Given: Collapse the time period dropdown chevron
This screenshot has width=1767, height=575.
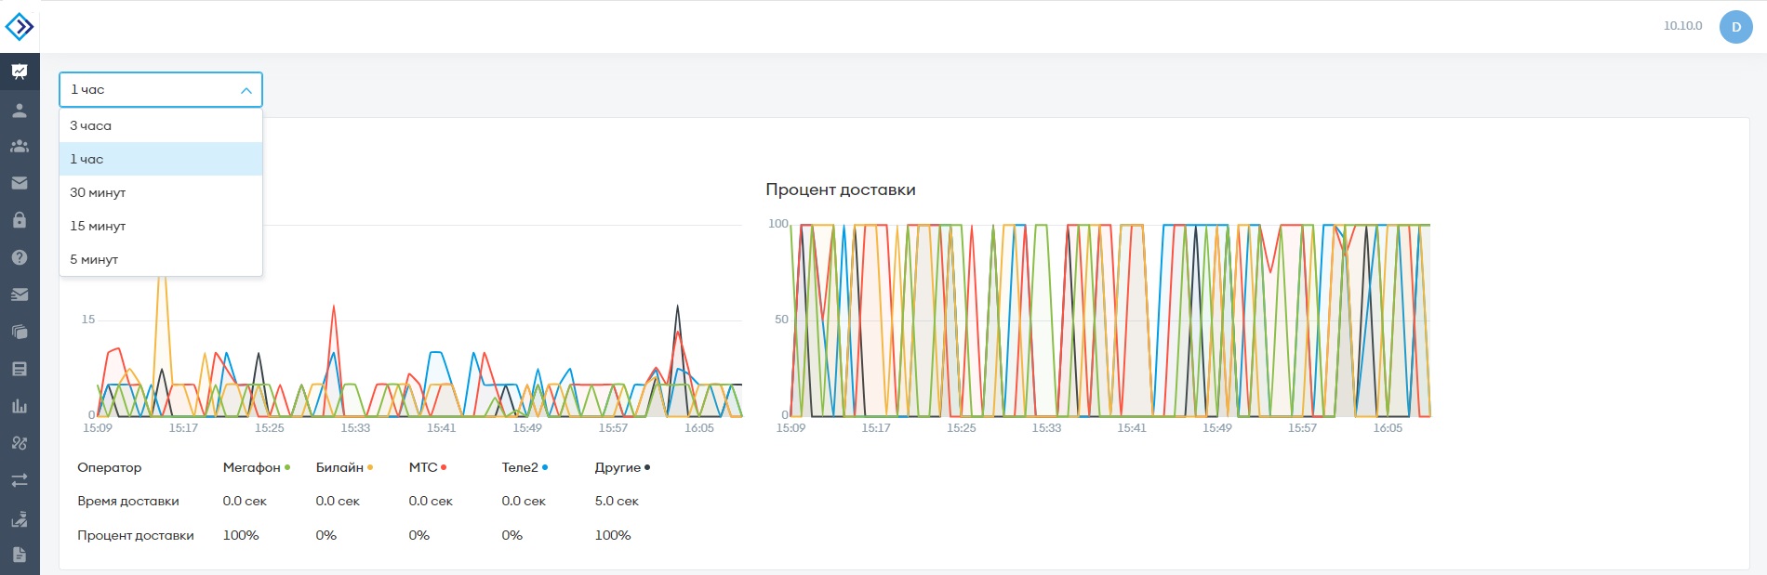Looking at the screenshot, I should tap(246, 90).
